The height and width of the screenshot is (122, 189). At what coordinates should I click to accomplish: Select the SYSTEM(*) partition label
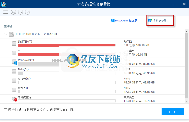click(x=25, y=42)
